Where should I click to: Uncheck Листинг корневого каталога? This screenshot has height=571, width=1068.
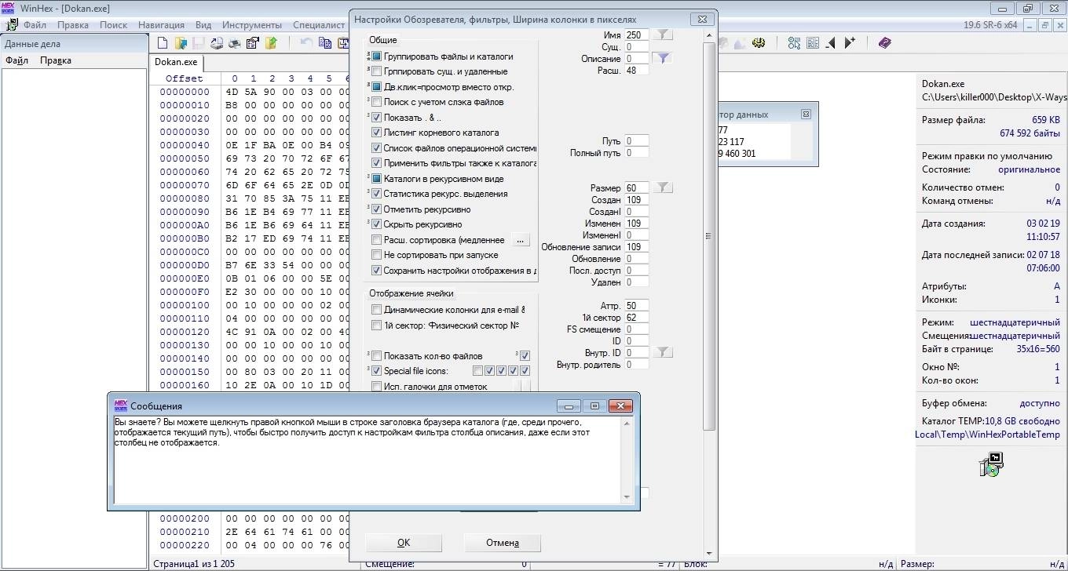tap(376, 133)
